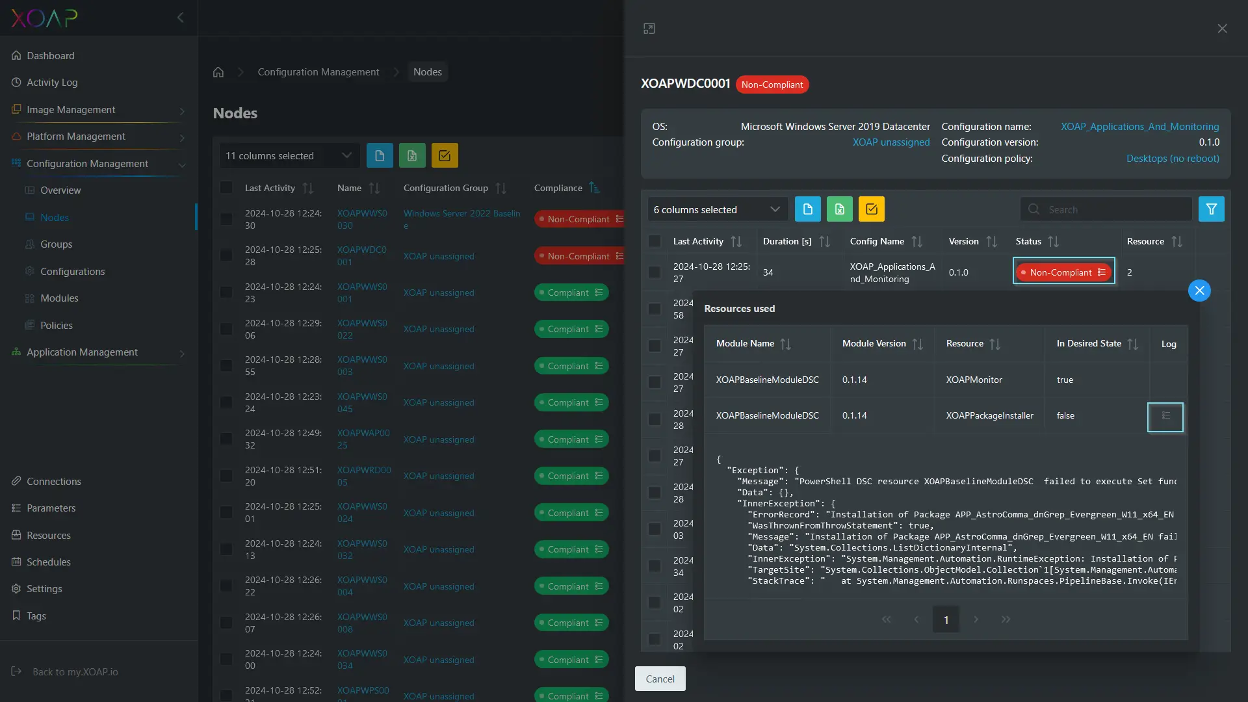Image resolution: width=1248 pixels, height=702 pixels.
Task: Jump to last page in resources pagination
Action: click(x=1006, y=619)
